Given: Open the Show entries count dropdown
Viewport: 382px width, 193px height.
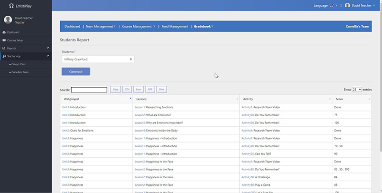Looking at the screenshot, I should click(x=357, y=90).
